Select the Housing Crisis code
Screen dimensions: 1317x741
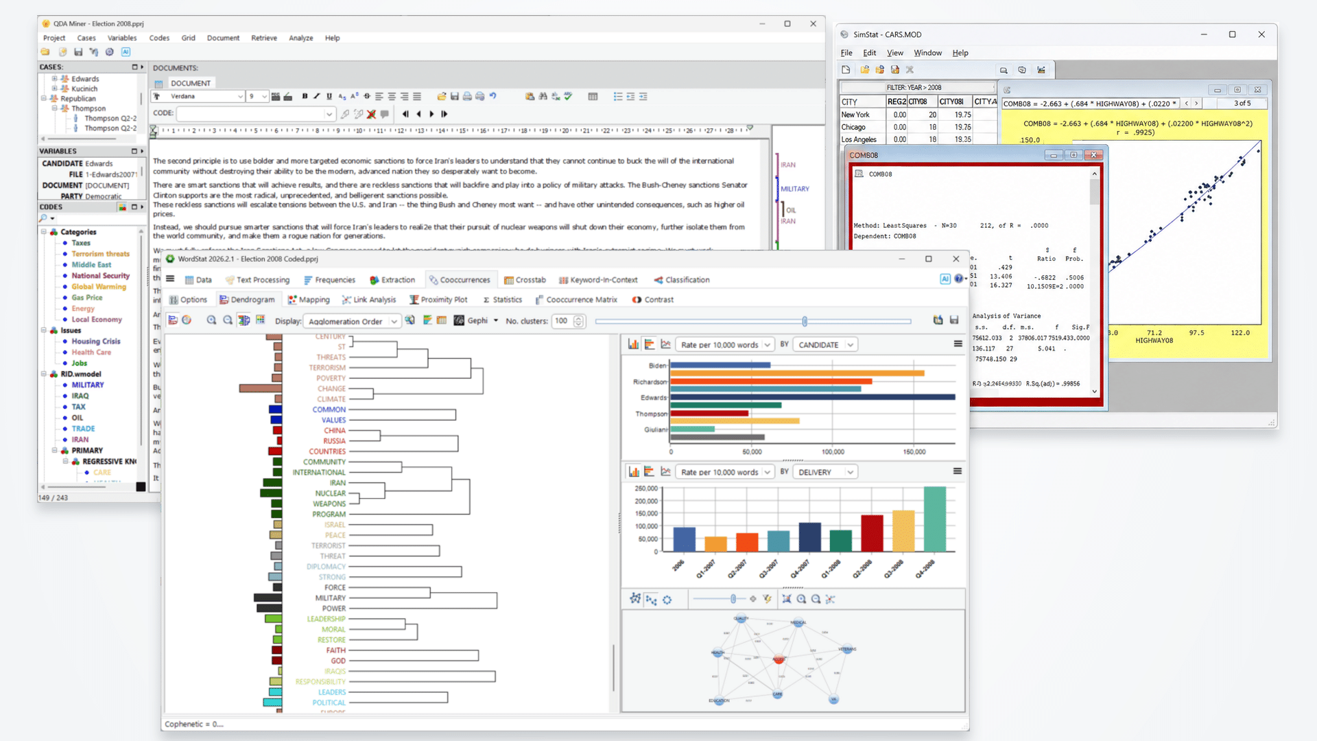[95, 341]
